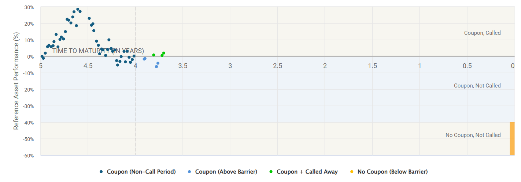This screenshot has width=521, height=182.
Task: Click the yellow Below Barrier legend dot
Action: pyautogui.click(x=352, y=172)
